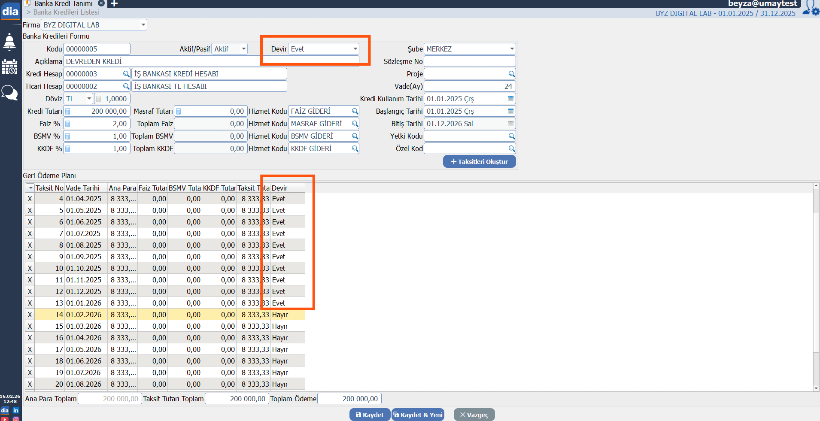Open calculator for Kredi Tutarı field

click(x=68, y=111)
